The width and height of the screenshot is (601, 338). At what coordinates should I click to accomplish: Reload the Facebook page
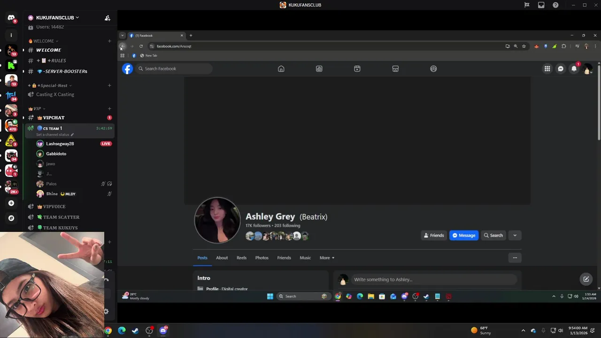[x=141, y=46]
